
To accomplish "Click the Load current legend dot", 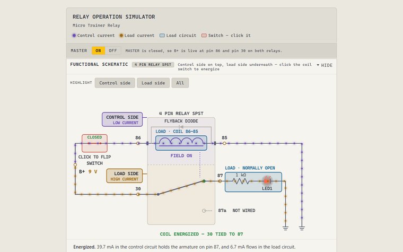I will pos(121,36).
